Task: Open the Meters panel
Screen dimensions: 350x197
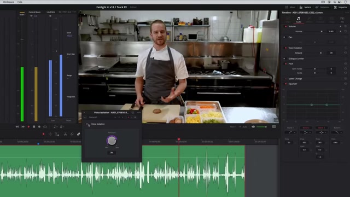Action: (305, 7)
